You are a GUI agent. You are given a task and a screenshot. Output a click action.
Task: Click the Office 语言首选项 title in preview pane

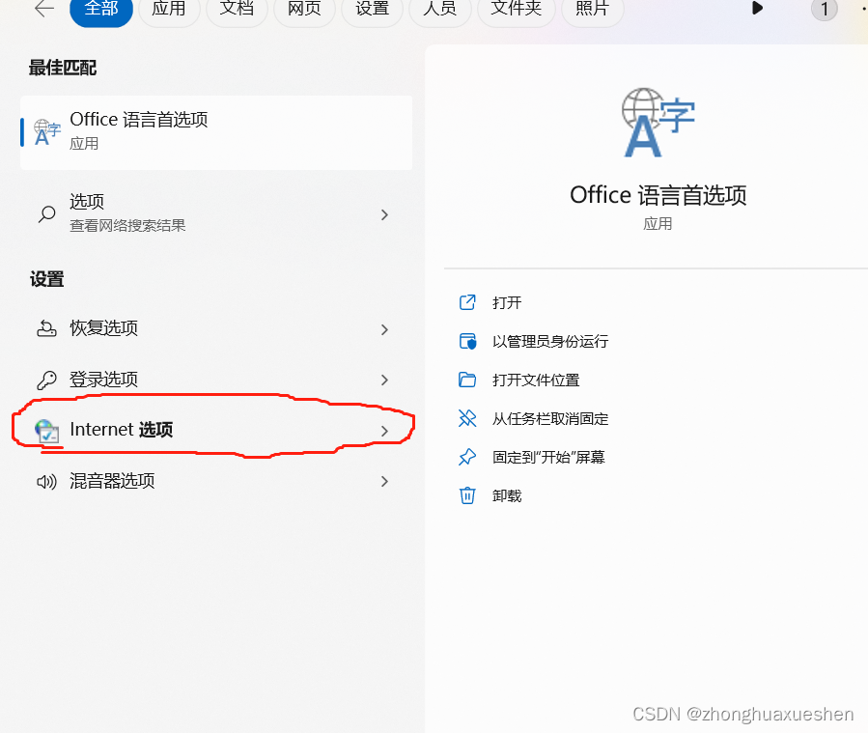658,195
